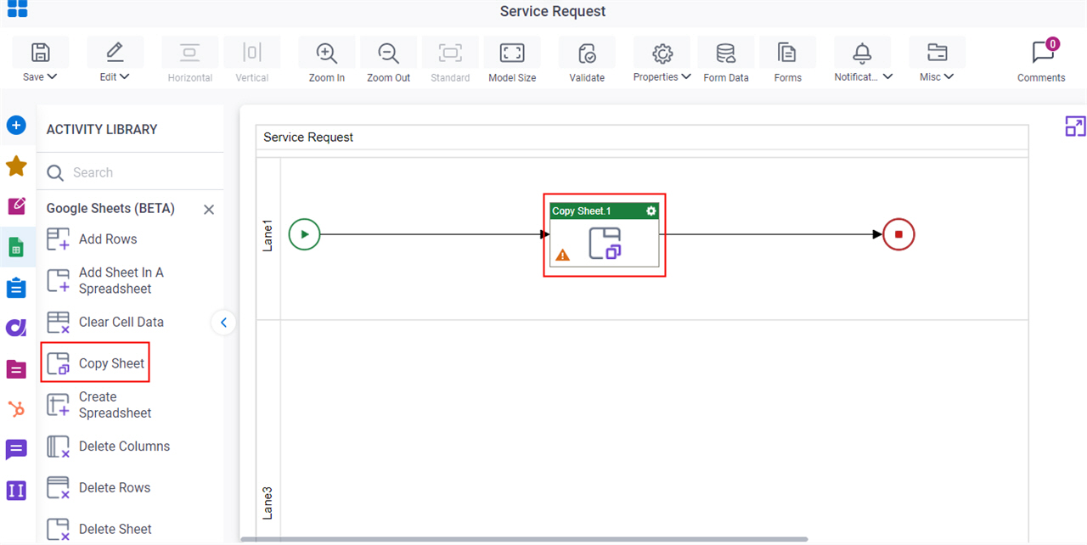Open the app launcher grid icon

(17, 9)
